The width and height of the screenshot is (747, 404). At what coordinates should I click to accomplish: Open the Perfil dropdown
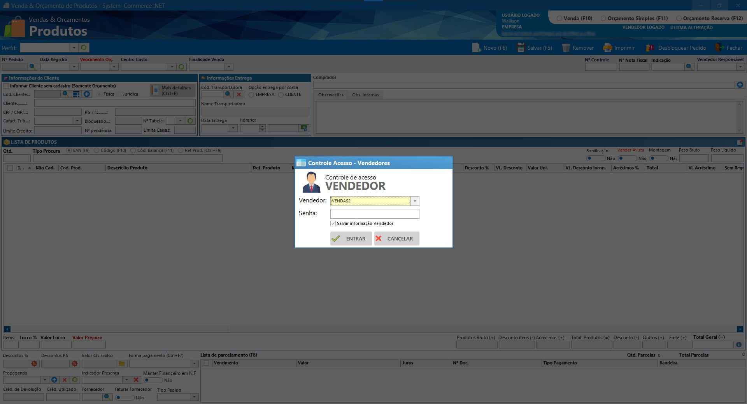pyautogui.click(x=74, y=47)
